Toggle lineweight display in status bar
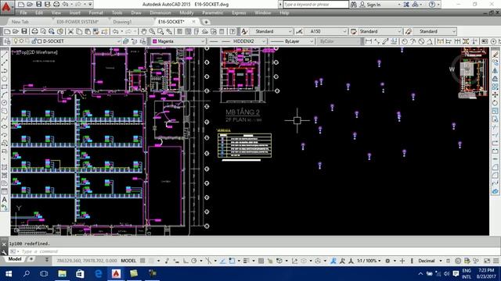 pyautogui.click(x=246, y=261)
